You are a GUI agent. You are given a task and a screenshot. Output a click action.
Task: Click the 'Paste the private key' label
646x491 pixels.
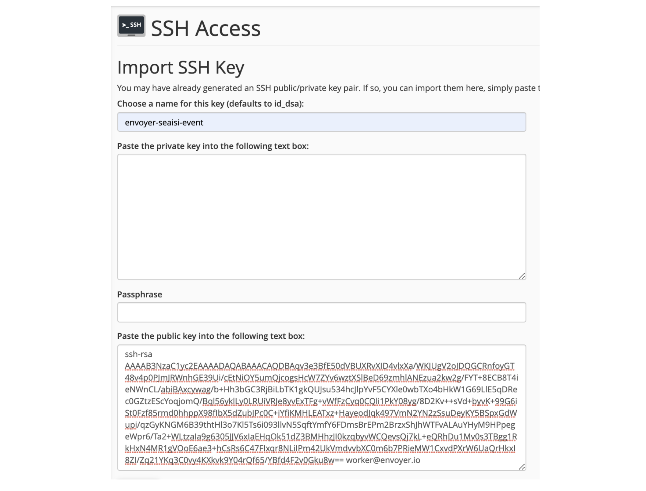tap(213, 146)
